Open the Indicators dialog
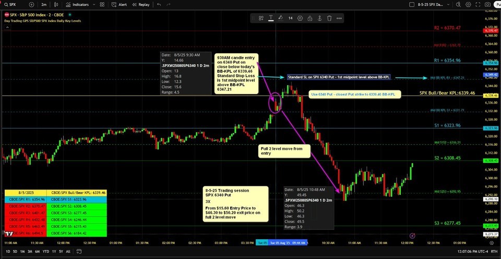 (77, 5)
